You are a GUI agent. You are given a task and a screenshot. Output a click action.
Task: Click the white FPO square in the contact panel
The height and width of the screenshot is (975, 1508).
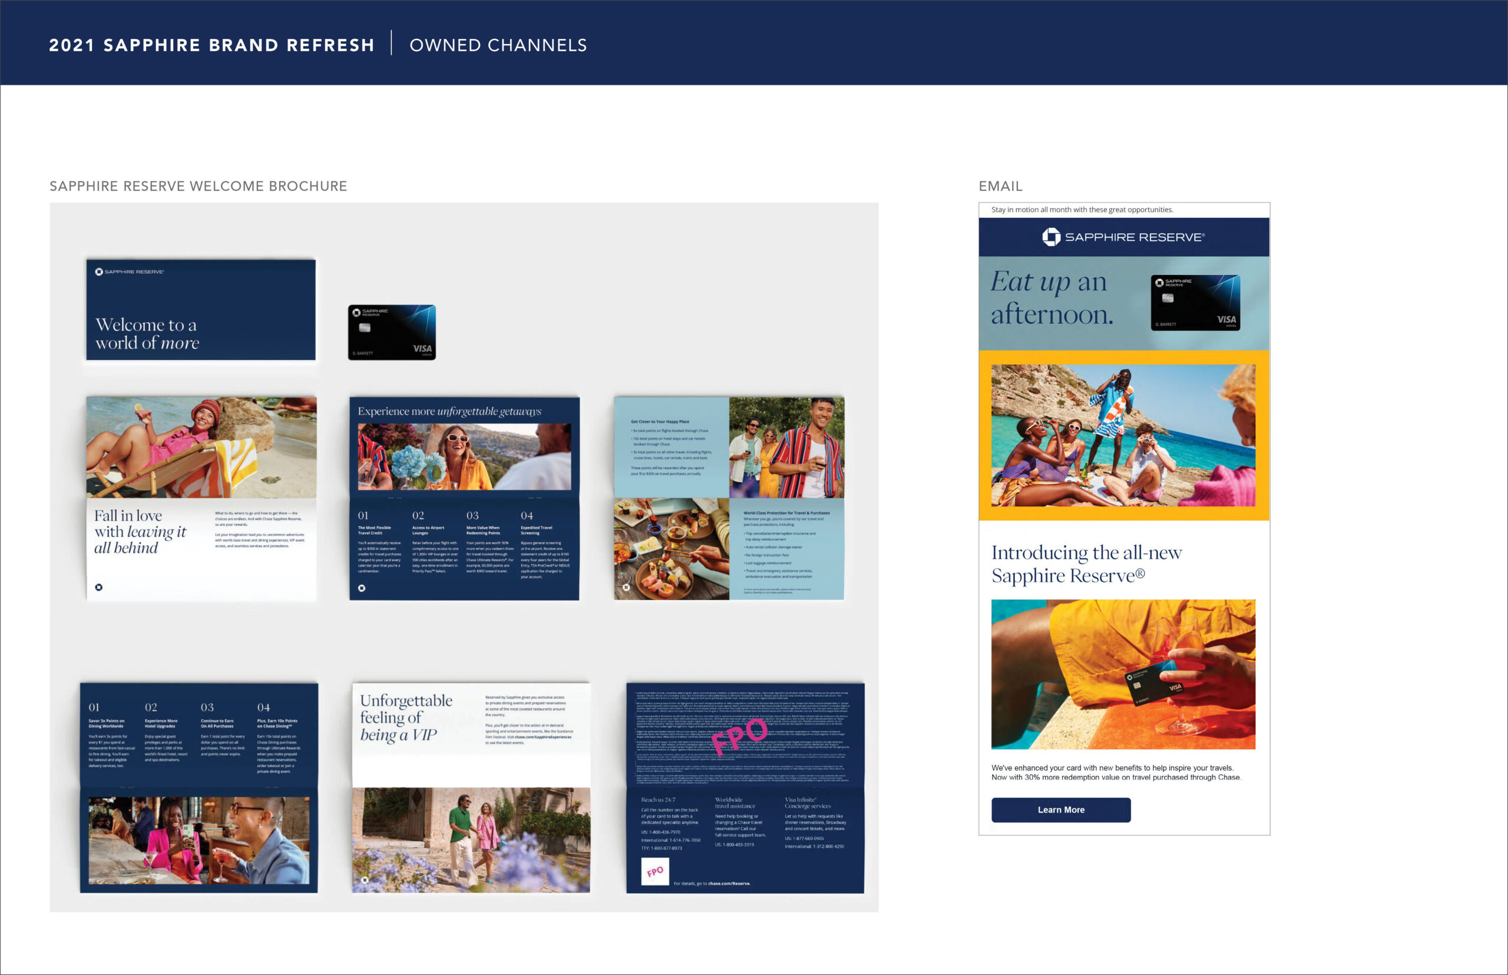click(655, 871)
